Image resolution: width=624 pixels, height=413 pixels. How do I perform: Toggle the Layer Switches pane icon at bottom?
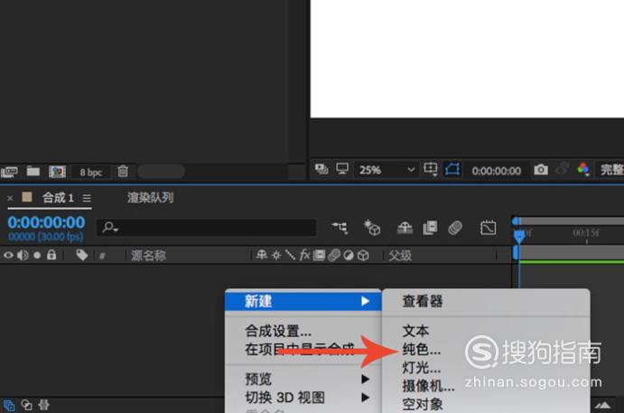(x=9, y=406)
